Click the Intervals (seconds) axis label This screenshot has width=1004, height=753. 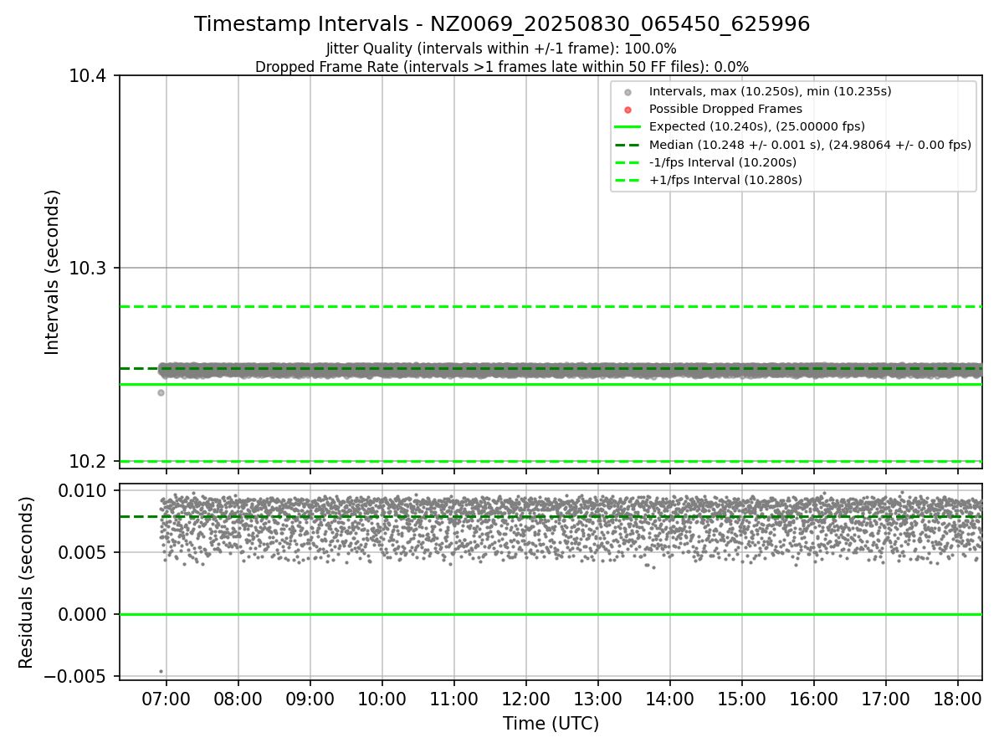pyautogui.click(x=53, y=272)
